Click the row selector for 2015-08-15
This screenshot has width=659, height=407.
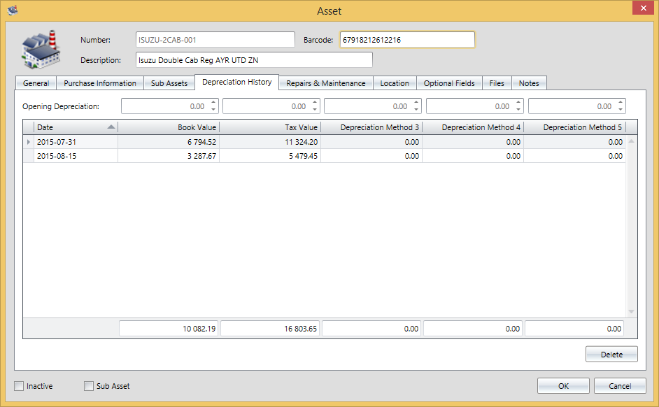pyautogui.click(x=29, y=156)
